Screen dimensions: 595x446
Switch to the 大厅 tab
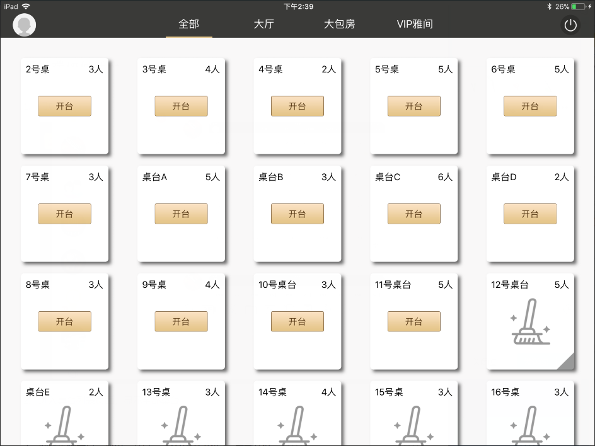pyautogui.click(x=263, y=25)
